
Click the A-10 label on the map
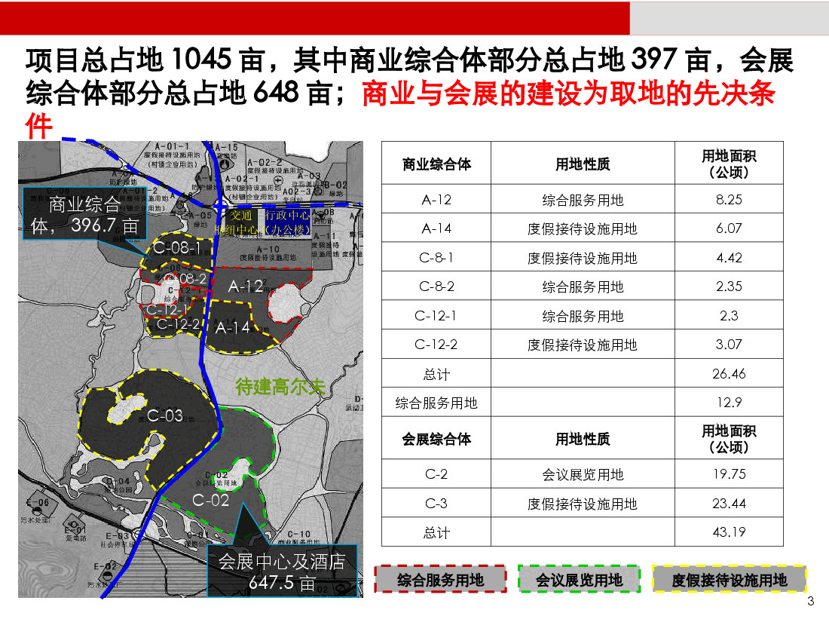(x=268, y=249)
